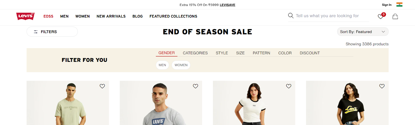The height and width of the screenshot is (125, 415).
Task: Click the LEVISAVE promo code link
Action: coord(227,5)
